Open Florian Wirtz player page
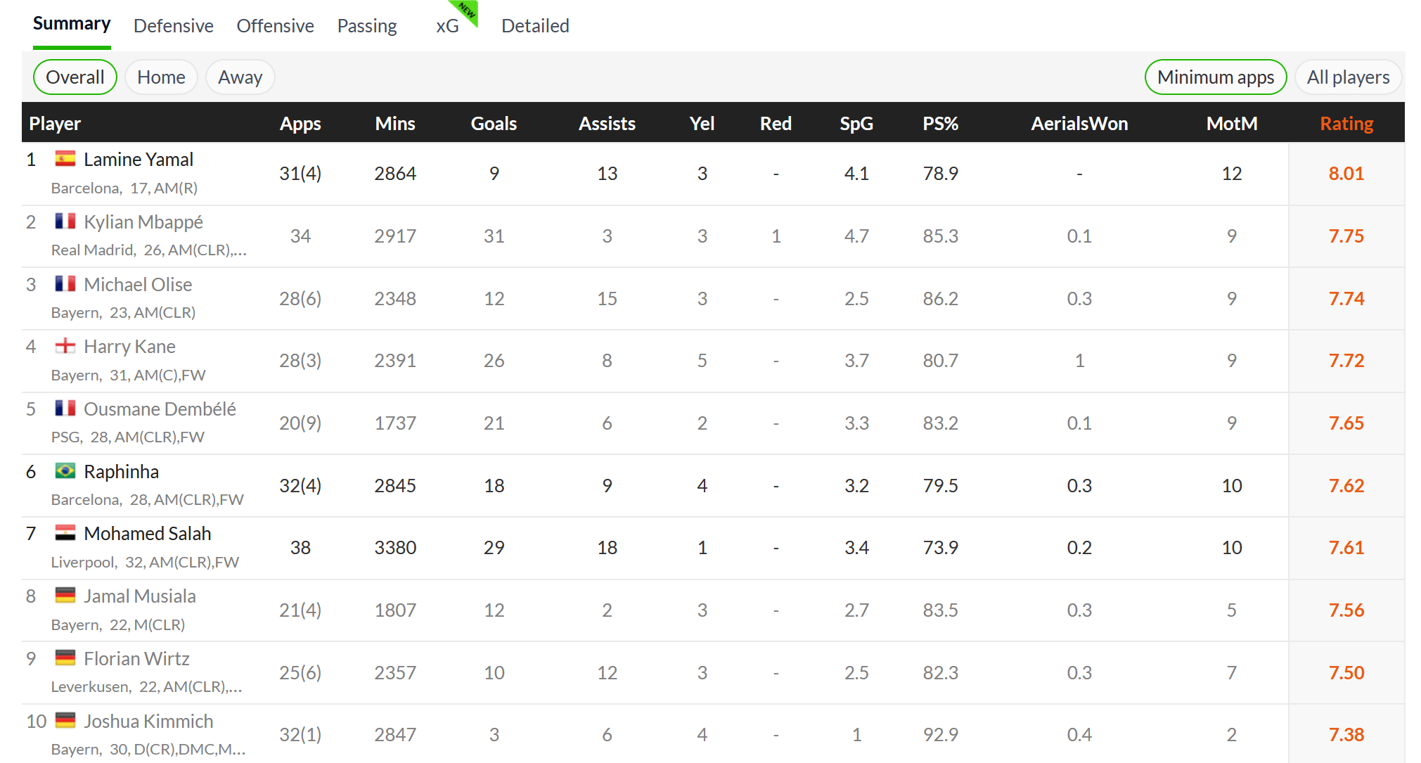This screenshot has height=763, width=1421. 136,658
